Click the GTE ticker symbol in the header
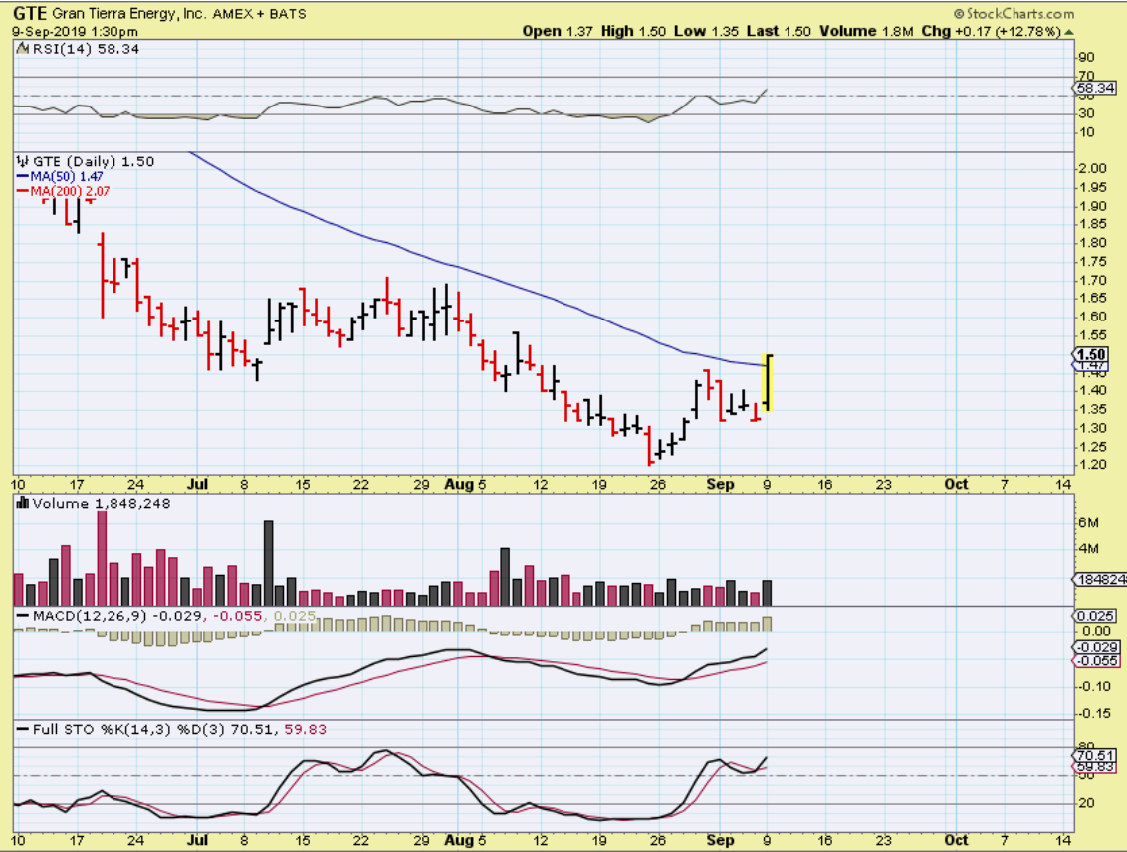Viewport: 1127px width, 852px height. [x=30, y=14]
